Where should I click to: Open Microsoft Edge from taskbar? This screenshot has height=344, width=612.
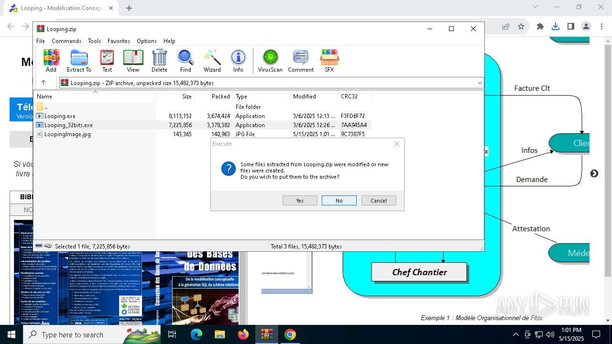point(197,334)
